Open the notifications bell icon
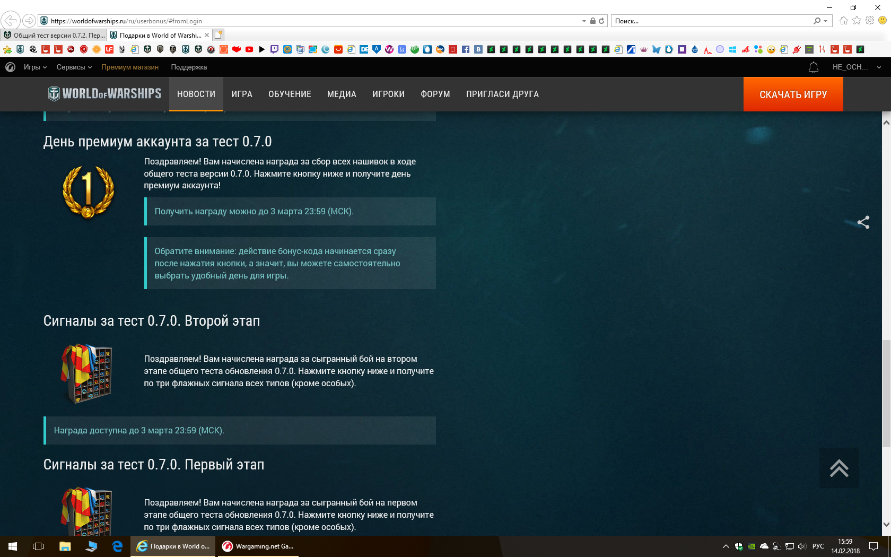This screenshot has width=891, height=557. coord(813,67)
